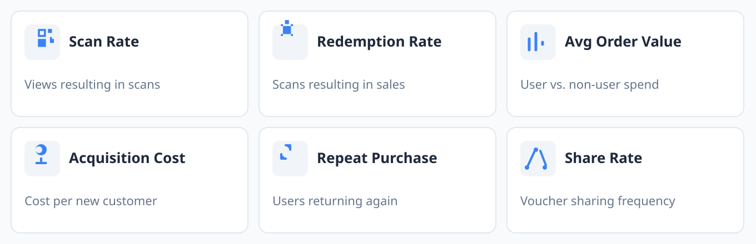Image resolution: width=756 pixels, height=244 pixels.
Task: Click the QR code icon beside Scan Rate
Action: click(42, 42)
